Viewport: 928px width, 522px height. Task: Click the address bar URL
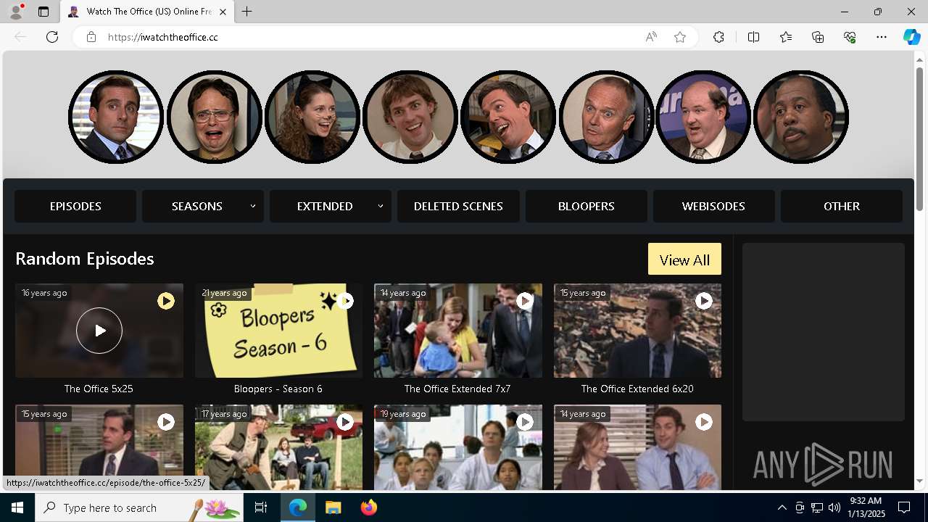163,37
